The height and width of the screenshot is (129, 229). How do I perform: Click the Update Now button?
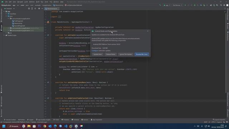click(98, 54)
